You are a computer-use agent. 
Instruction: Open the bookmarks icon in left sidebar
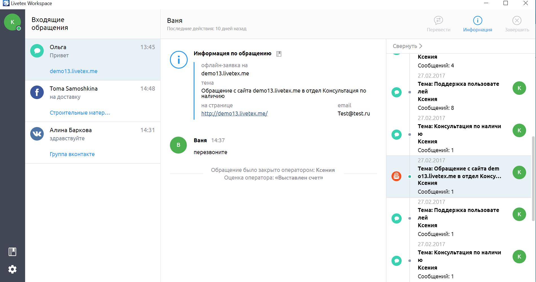(12, 252)
